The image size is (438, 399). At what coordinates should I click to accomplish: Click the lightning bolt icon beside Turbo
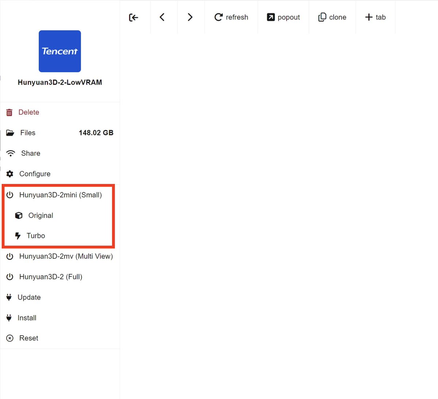(18, 236)
